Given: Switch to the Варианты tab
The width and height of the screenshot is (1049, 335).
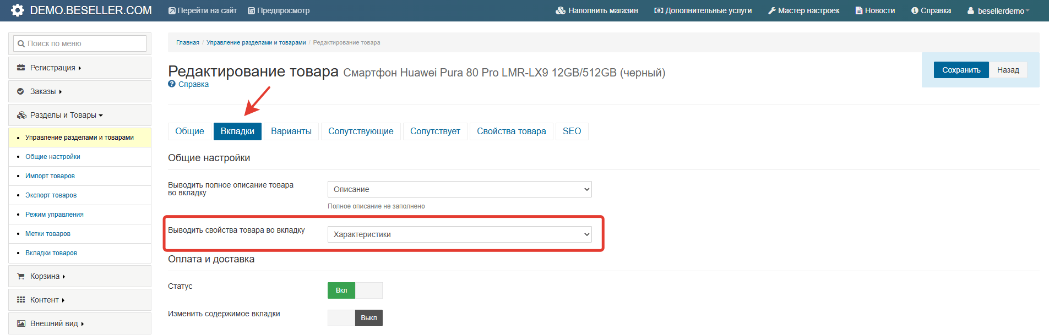Looking at the screenshot, I should pyautogui.click(x=291, y=131).
